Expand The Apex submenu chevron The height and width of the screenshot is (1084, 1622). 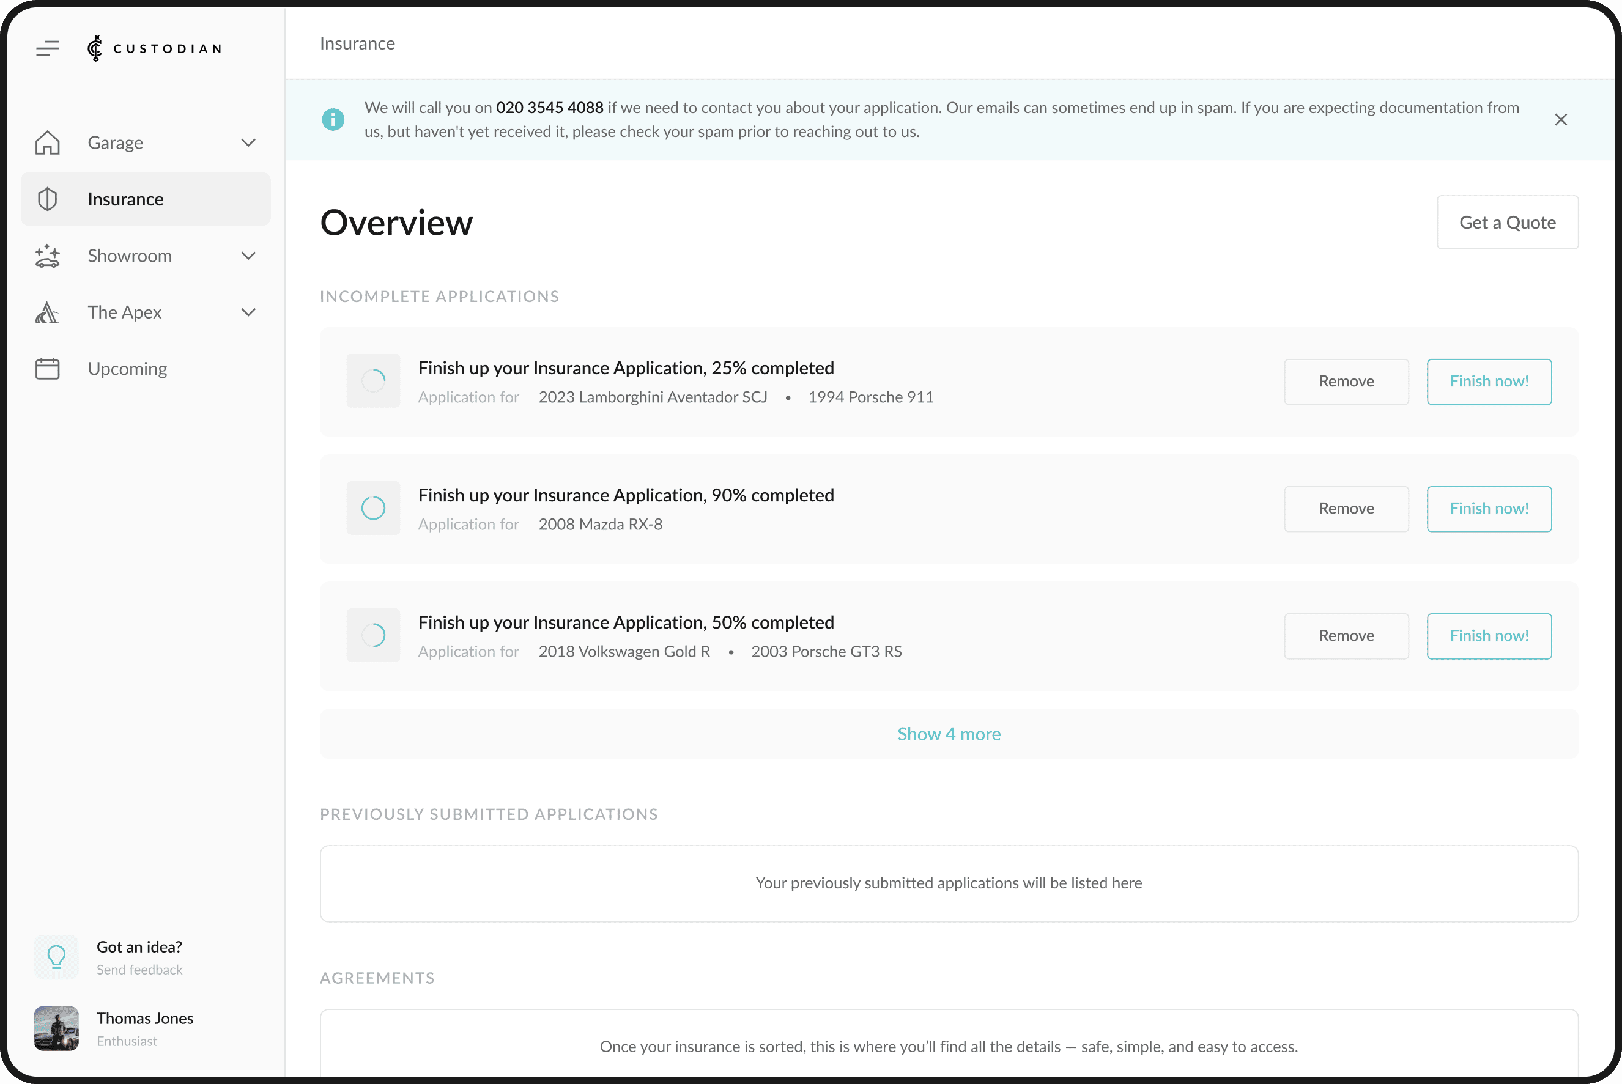[248, 312]
